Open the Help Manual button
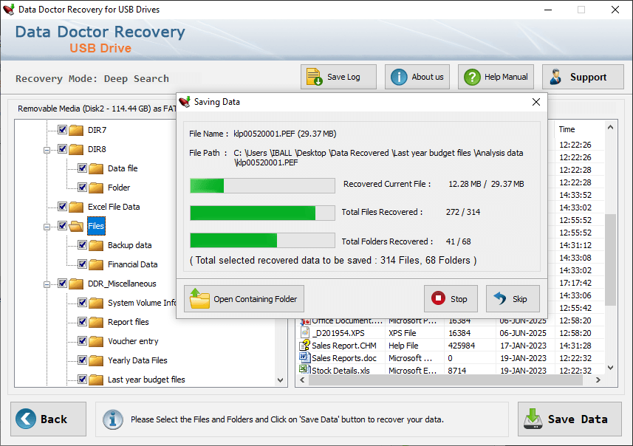This screenshot has height=446, width=633. (x=496, y=77)
